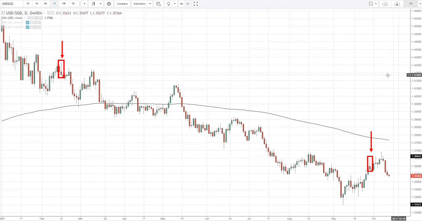This screenshot has height=221, width=422.
Task: Enter fullscreen mode with expand icon
Action: coord(196,4)
